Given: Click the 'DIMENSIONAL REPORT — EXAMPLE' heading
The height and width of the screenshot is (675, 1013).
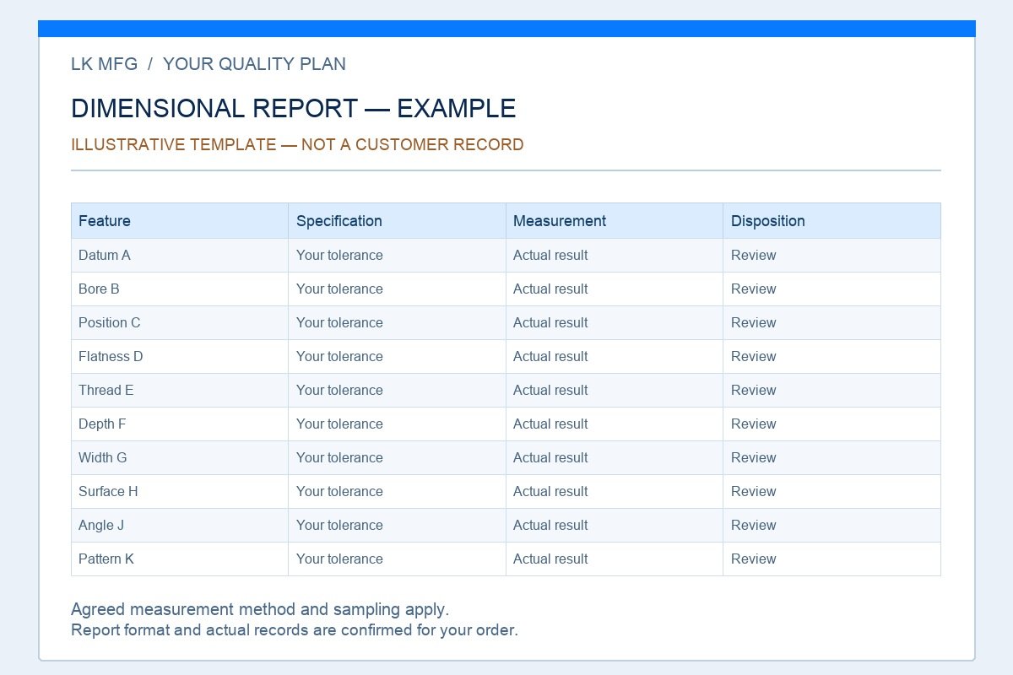Looking at the screenshot, I should 294,108.
